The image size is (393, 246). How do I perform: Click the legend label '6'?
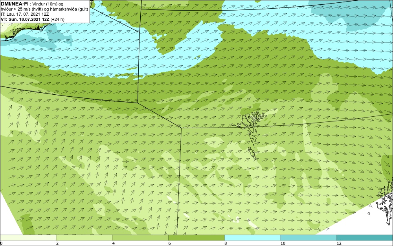click(x=170, y=243)
